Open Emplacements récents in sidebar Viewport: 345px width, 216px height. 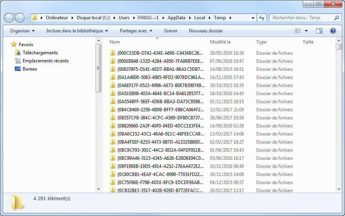(x=45, y=61)
